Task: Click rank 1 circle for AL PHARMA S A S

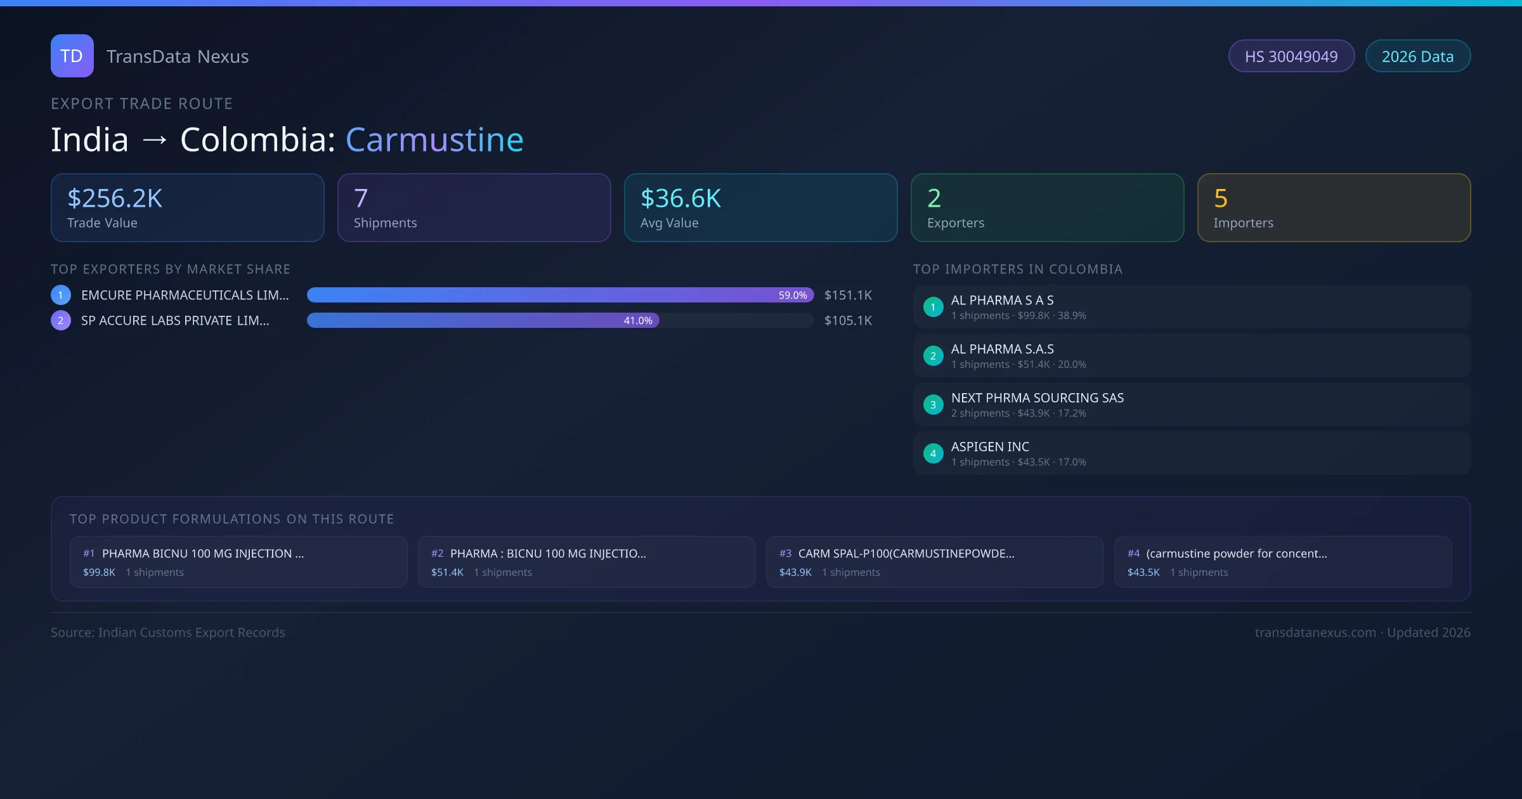Action: 933,307
